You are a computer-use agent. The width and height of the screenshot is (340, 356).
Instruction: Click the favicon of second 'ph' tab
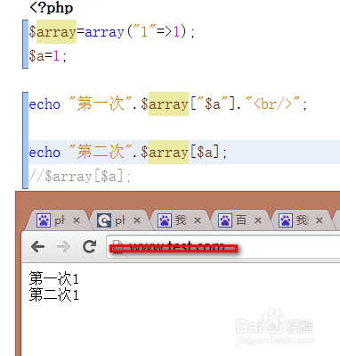click(104, 220)
